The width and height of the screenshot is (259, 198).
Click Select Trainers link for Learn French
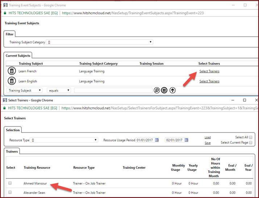tap(209, 71)
